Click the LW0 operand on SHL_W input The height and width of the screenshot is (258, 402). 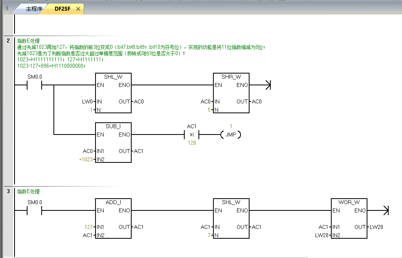tap(87, 101)
